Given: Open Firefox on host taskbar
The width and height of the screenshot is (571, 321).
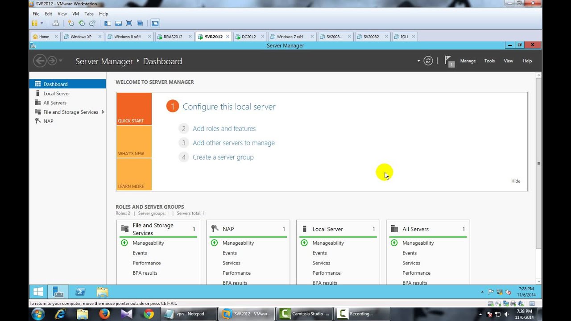Looking at the screenshot, I should [x=104, y=314].
